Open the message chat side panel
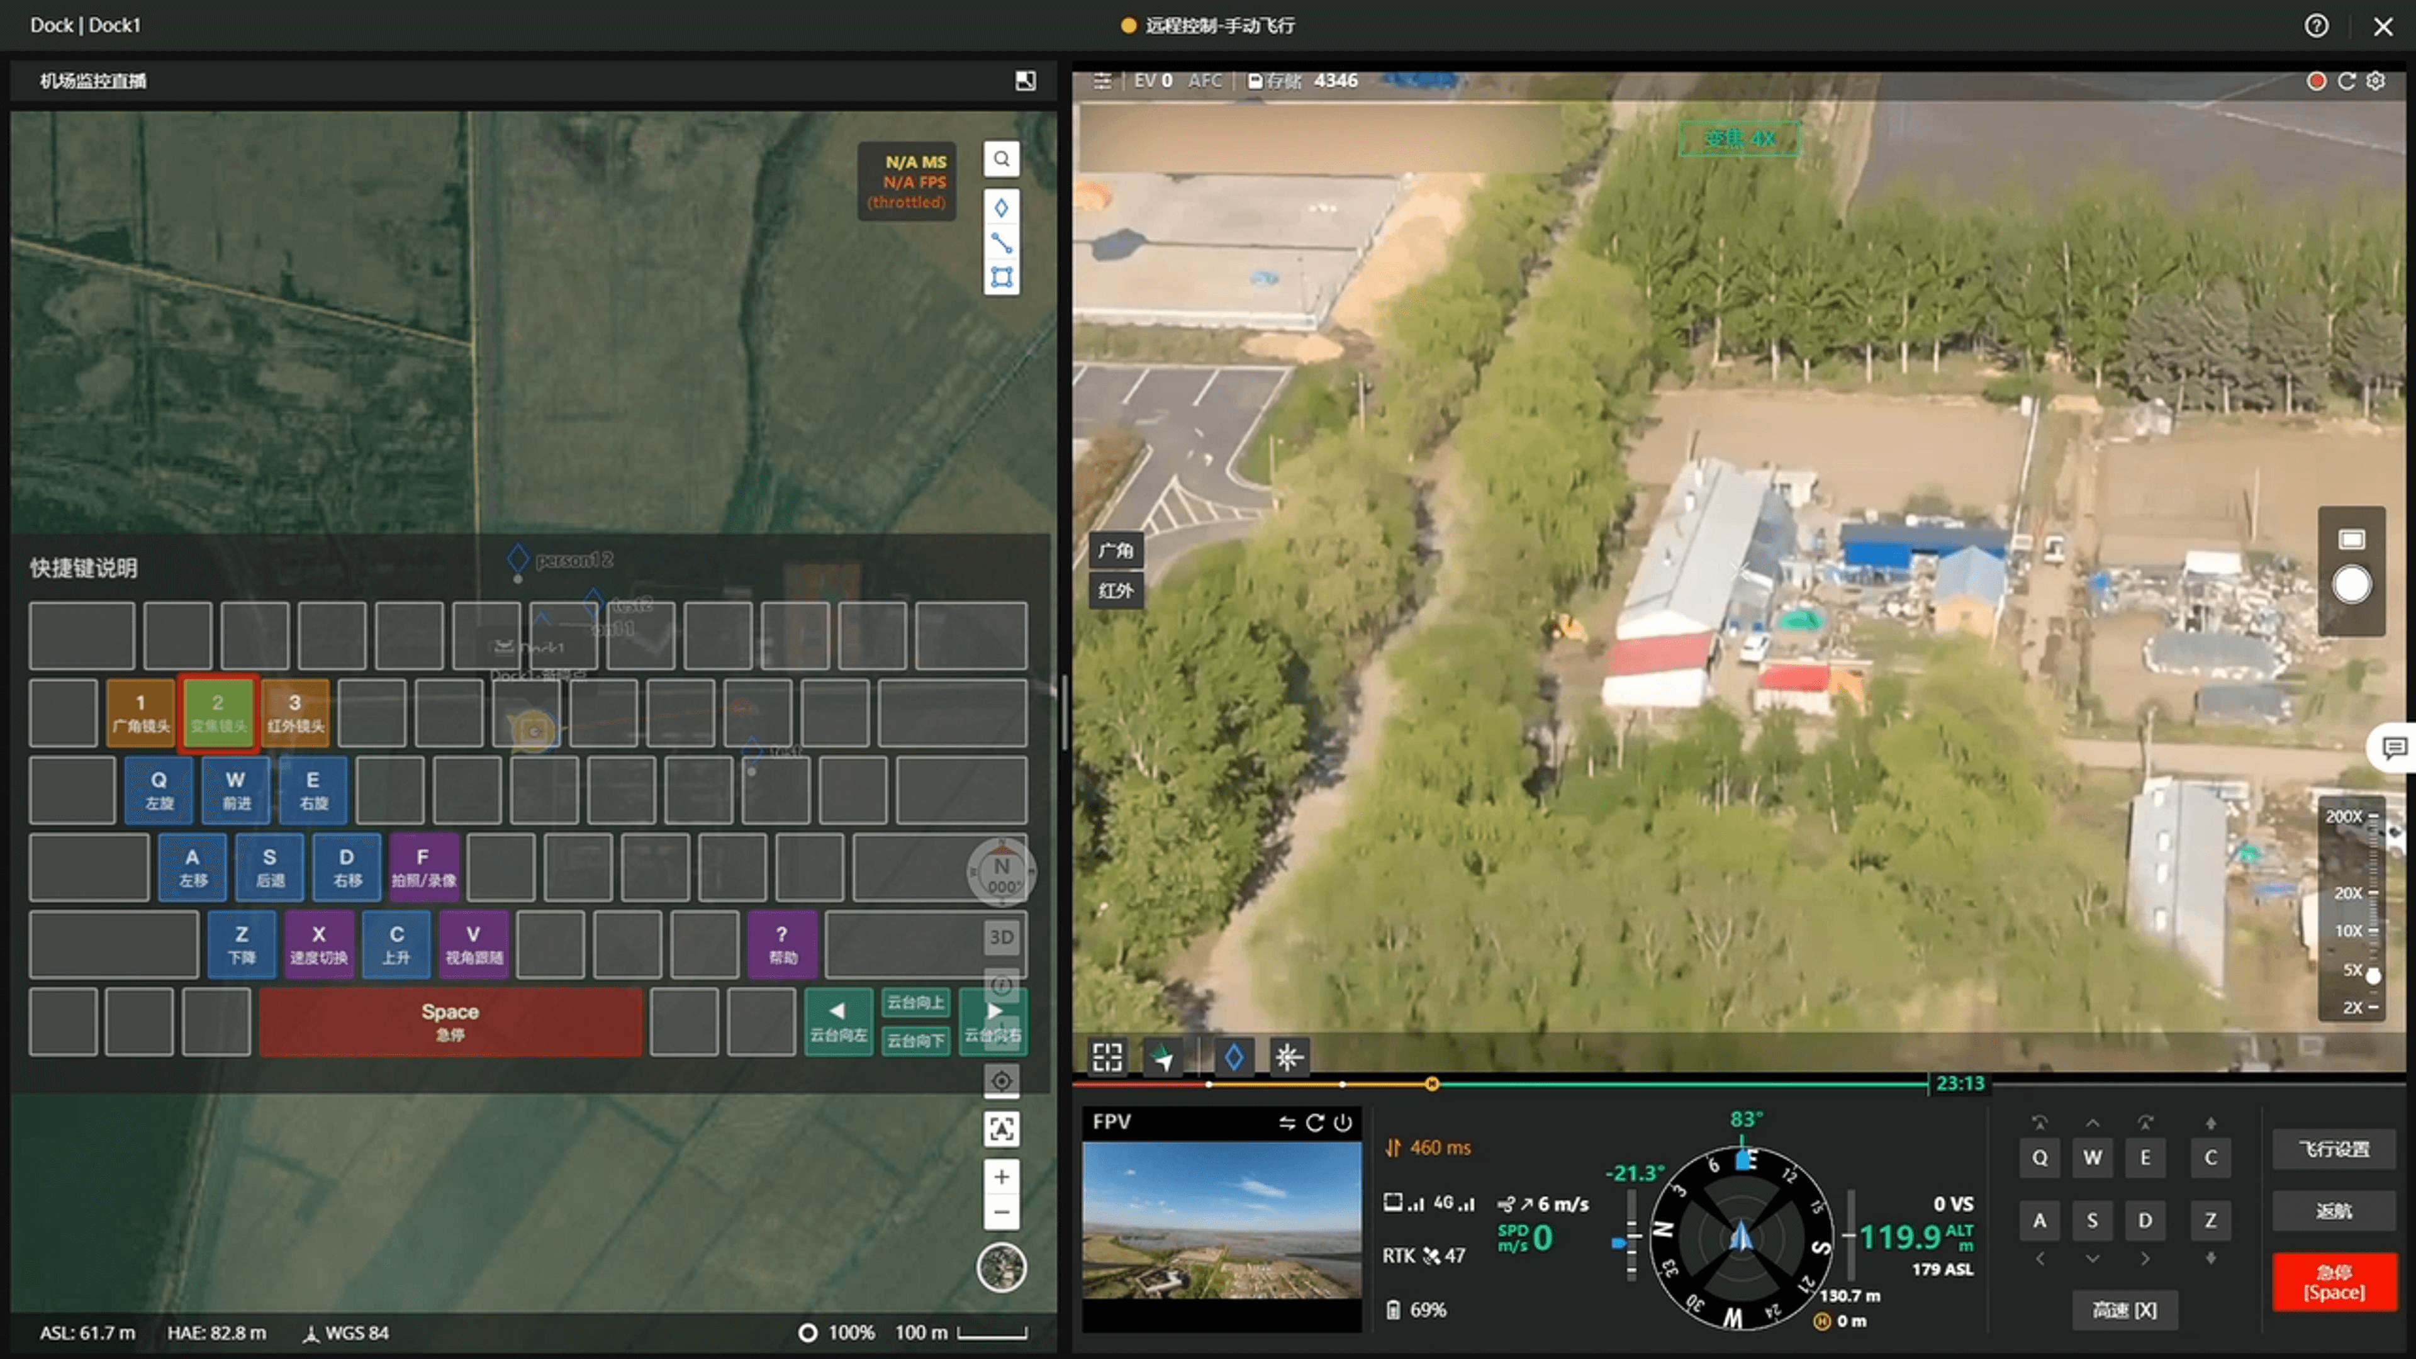The width and height of the screenshot is (2416, 1359). click(2393, 747)
